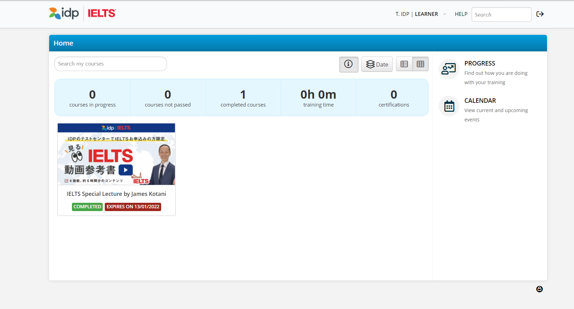Click 'View current and upcoming events' description
574x309 pixels.
[496, 115]
